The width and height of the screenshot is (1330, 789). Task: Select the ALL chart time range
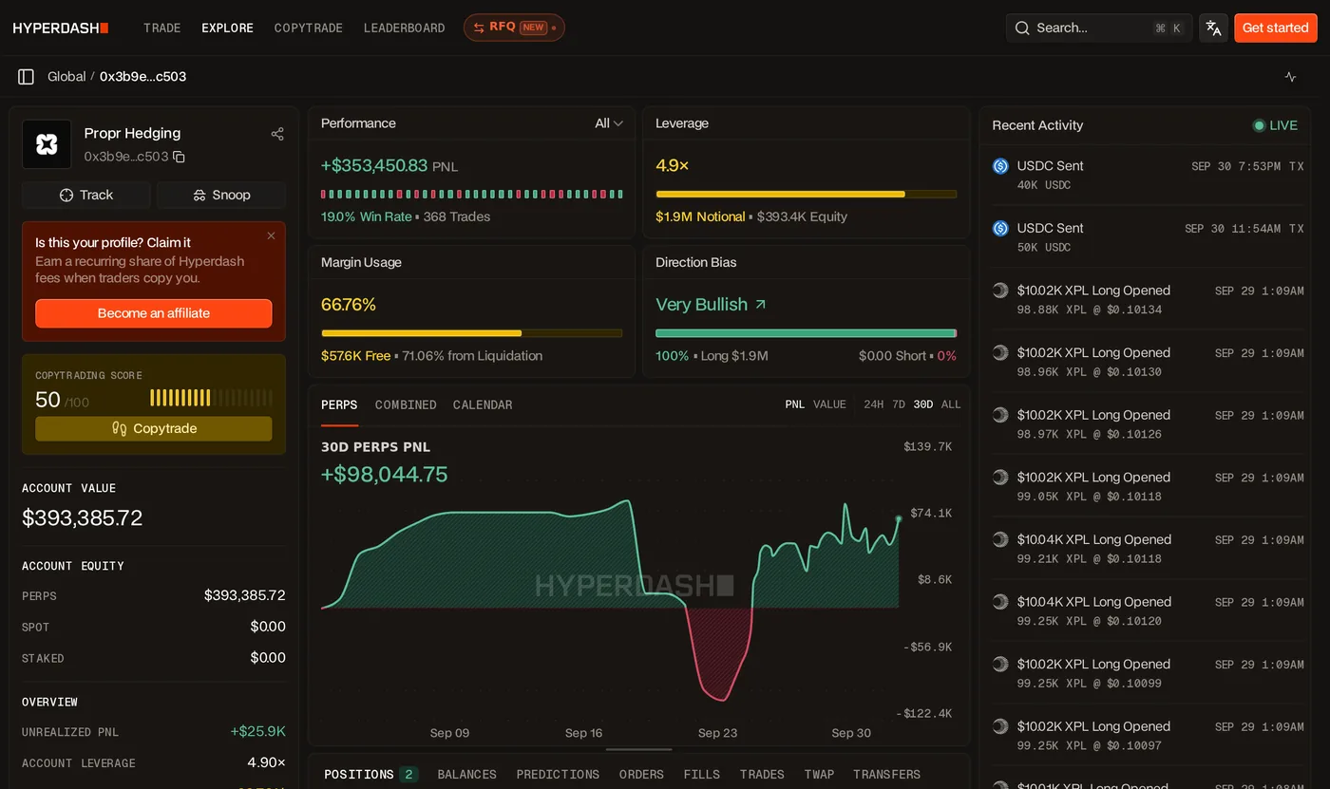coord(951,404)
